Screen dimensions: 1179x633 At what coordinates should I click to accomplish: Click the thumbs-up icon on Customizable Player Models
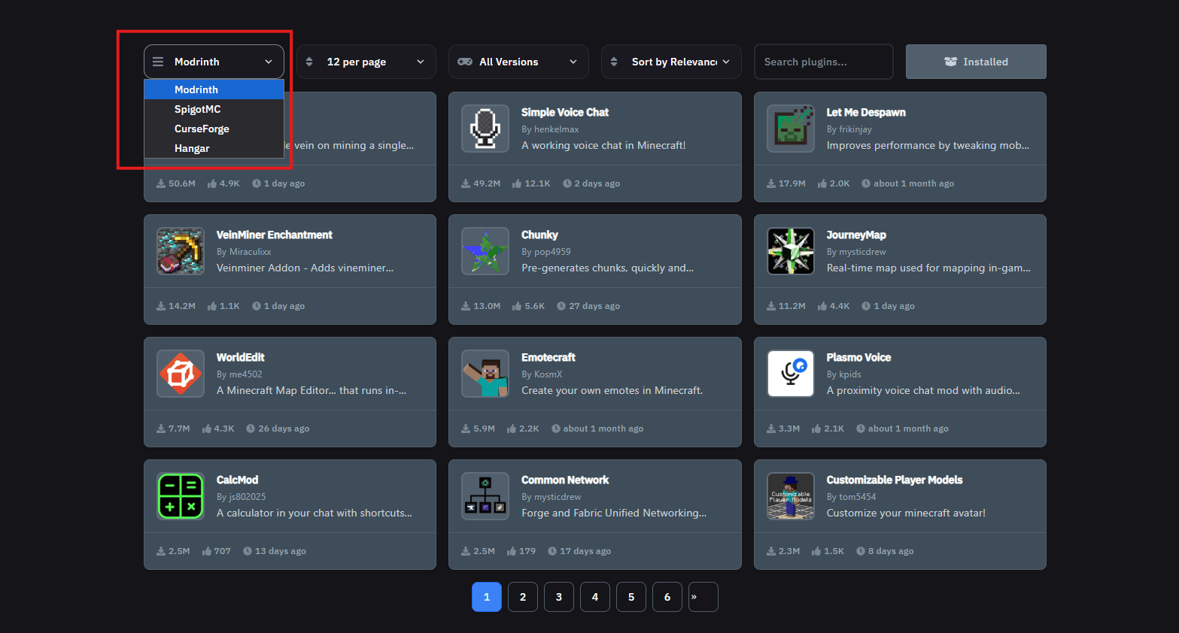pyautogui.click(x=816, y=551)
